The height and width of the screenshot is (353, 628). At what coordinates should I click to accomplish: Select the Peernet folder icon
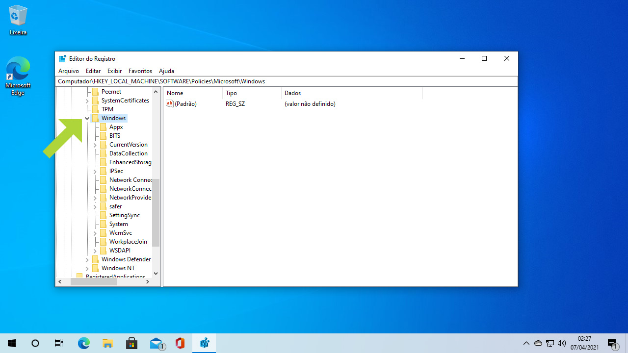(x=95, y=92)
